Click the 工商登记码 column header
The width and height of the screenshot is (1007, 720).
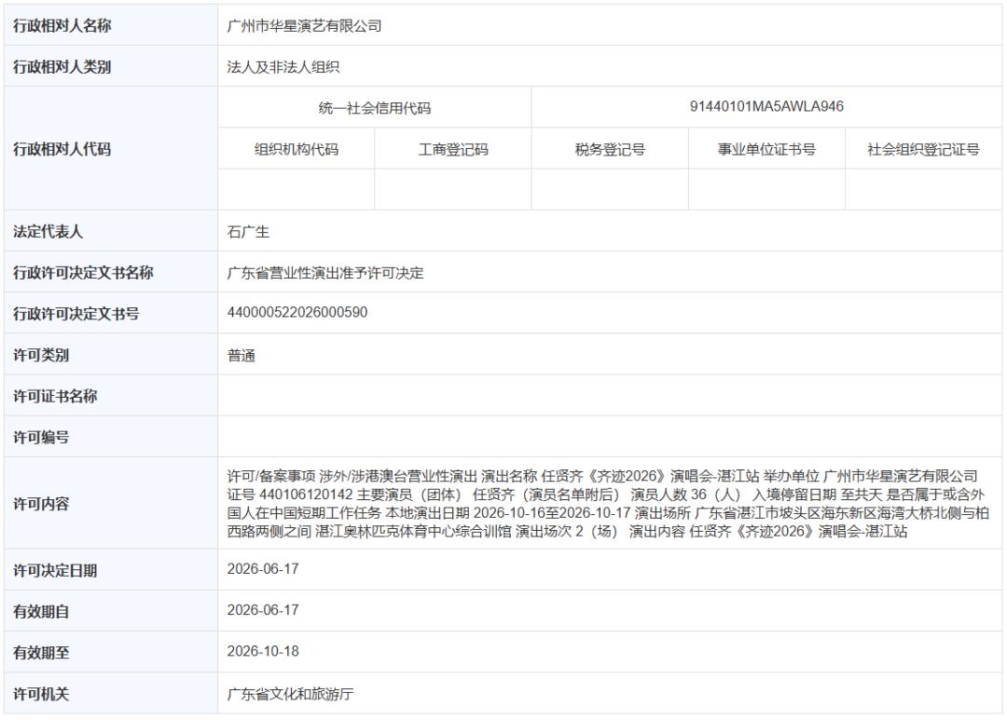[453, 149]
